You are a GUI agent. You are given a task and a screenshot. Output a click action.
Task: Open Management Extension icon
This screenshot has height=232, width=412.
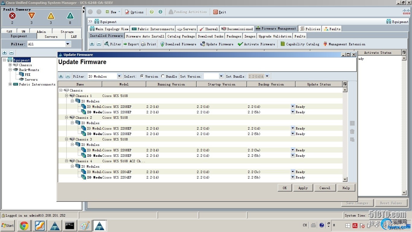325,44
